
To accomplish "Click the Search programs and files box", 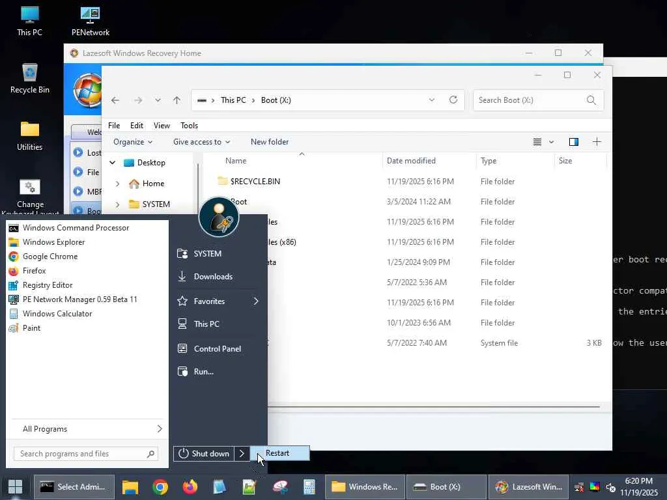I will click(x=86, y=454).
